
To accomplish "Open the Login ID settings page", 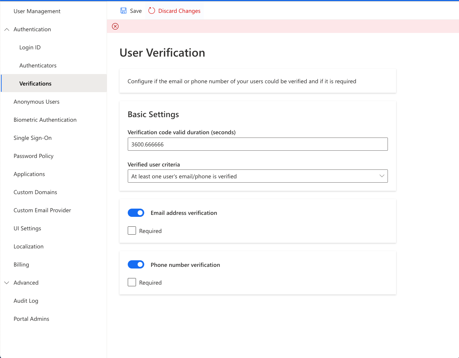I will click(x=30, y=47).
